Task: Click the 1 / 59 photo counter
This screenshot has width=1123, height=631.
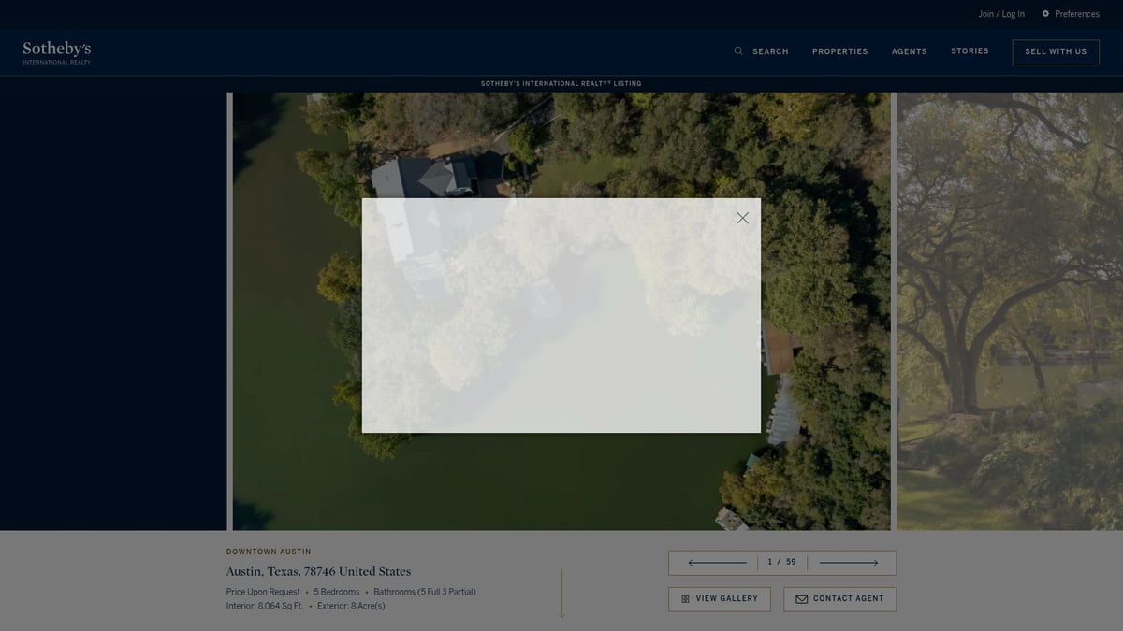Action: [x=781, y=562]
